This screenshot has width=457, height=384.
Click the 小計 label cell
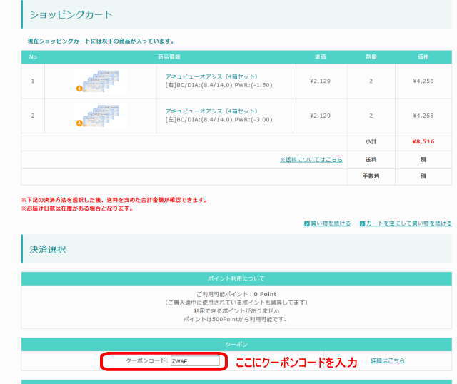371,142
